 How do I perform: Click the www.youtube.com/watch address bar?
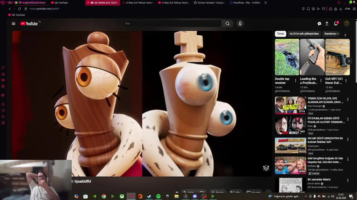click(x=44, y=9)
